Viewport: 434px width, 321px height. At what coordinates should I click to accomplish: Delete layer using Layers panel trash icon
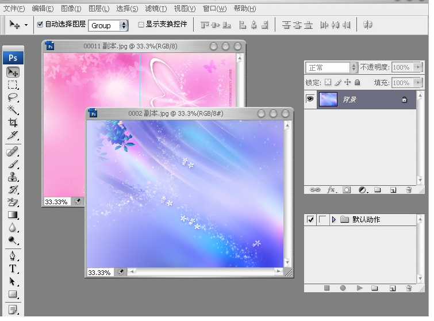409,189
